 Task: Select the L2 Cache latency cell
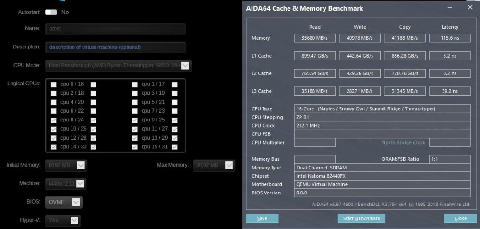(x=450, y=73)
